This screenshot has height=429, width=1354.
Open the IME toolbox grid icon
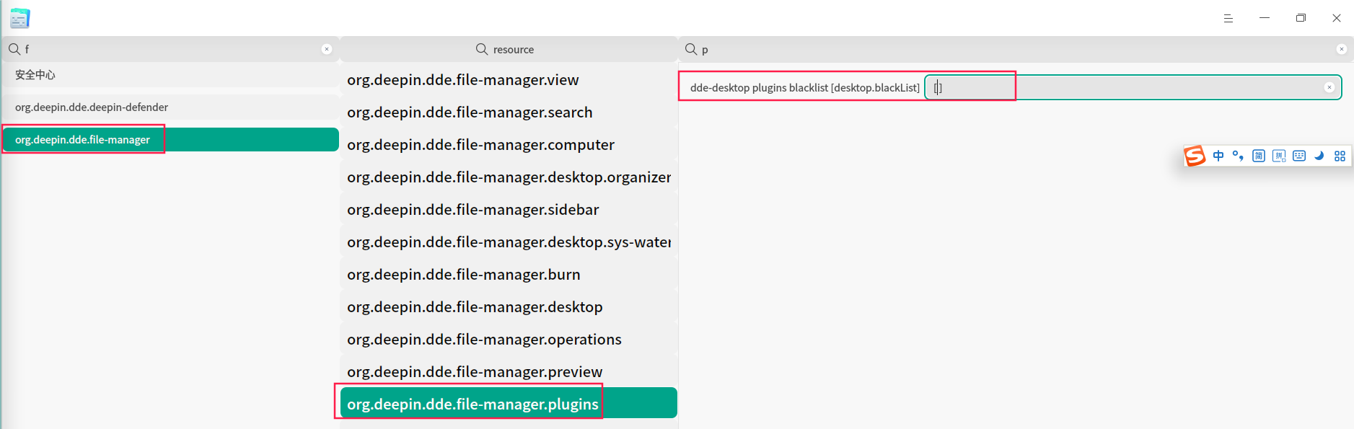1340,156
